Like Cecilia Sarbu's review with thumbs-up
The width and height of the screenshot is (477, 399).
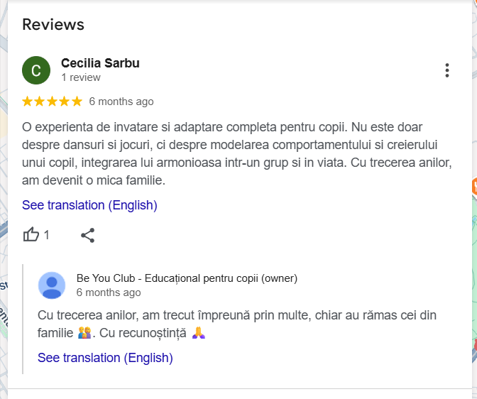point(31,235)
